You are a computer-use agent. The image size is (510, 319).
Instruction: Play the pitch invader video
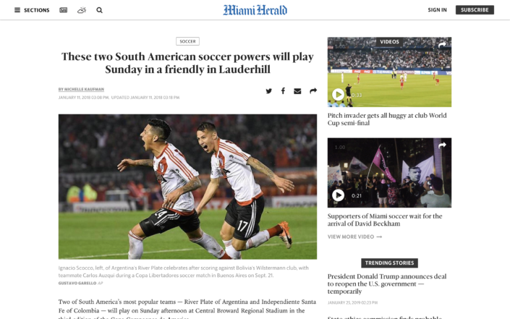pos(339,95)
